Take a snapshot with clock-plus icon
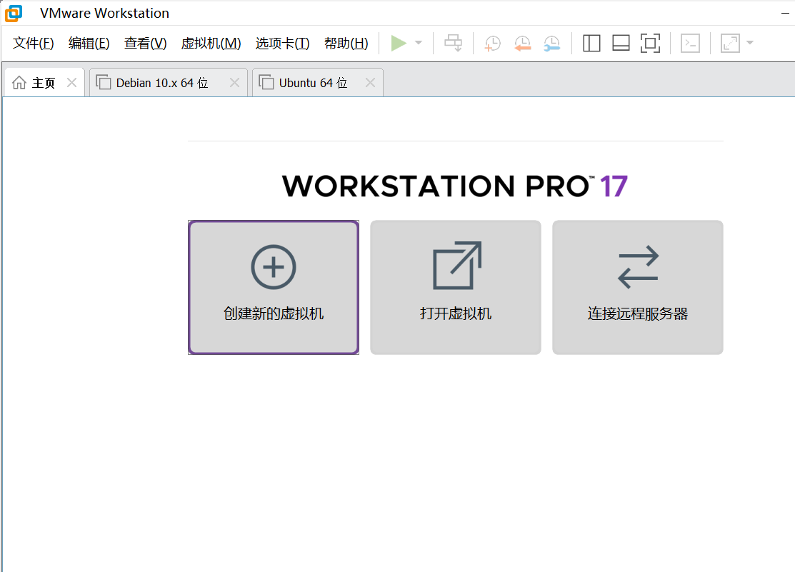The image size is (795, 572). pyautogui.click(x=492, y=43)
